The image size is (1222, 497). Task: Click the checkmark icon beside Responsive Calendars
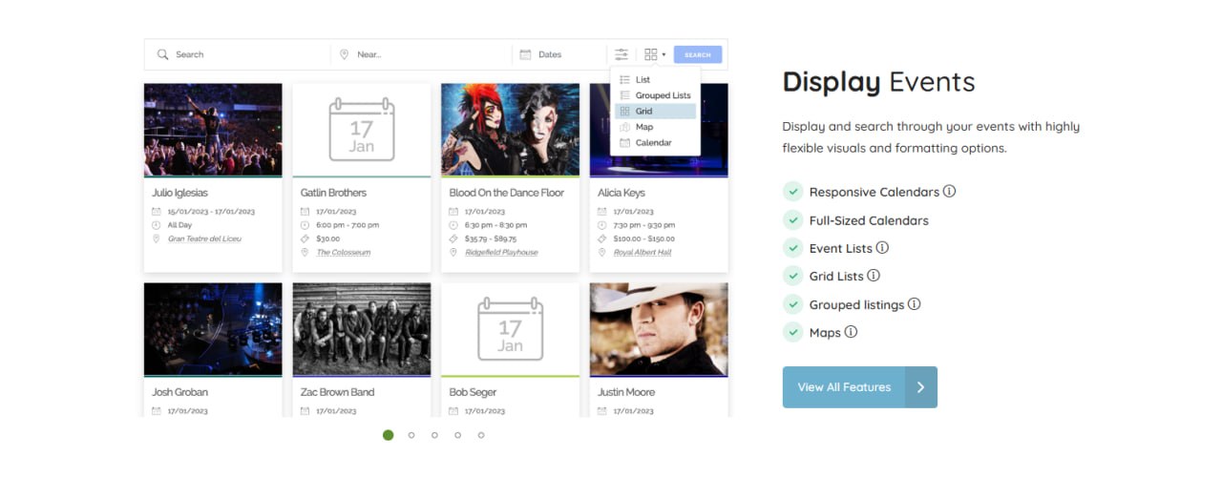(x=792, y=192)
